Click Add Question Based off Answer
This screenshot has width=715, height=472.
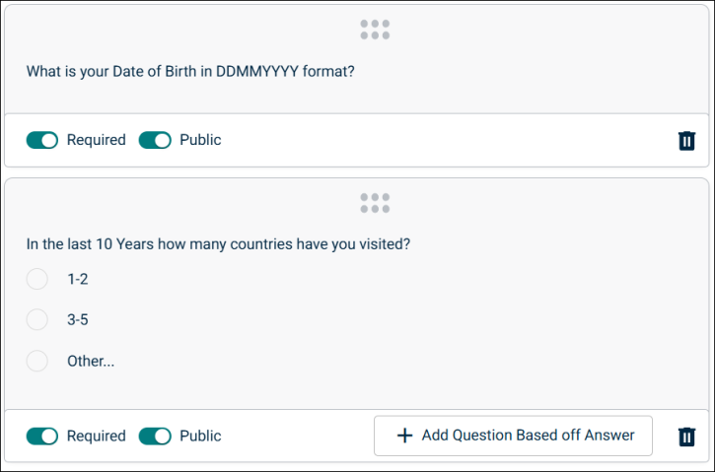pos(513,436)
